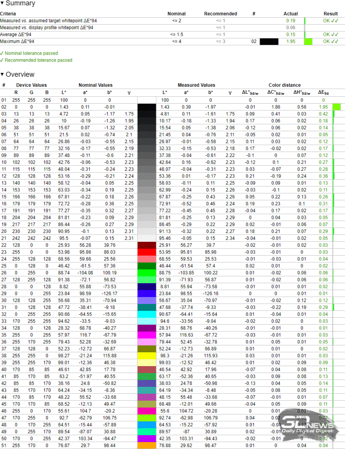Select the blue swatch in row 29
The height and width of the screenshot is (449, 345).
point(148,293)
